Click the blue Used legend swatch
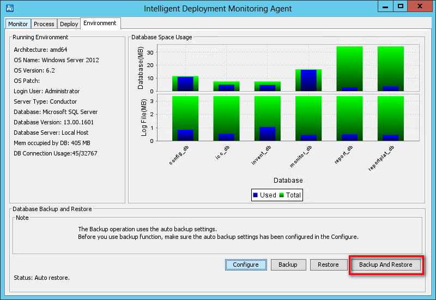This screenshot has width=436, height=300. coord(255,195)
